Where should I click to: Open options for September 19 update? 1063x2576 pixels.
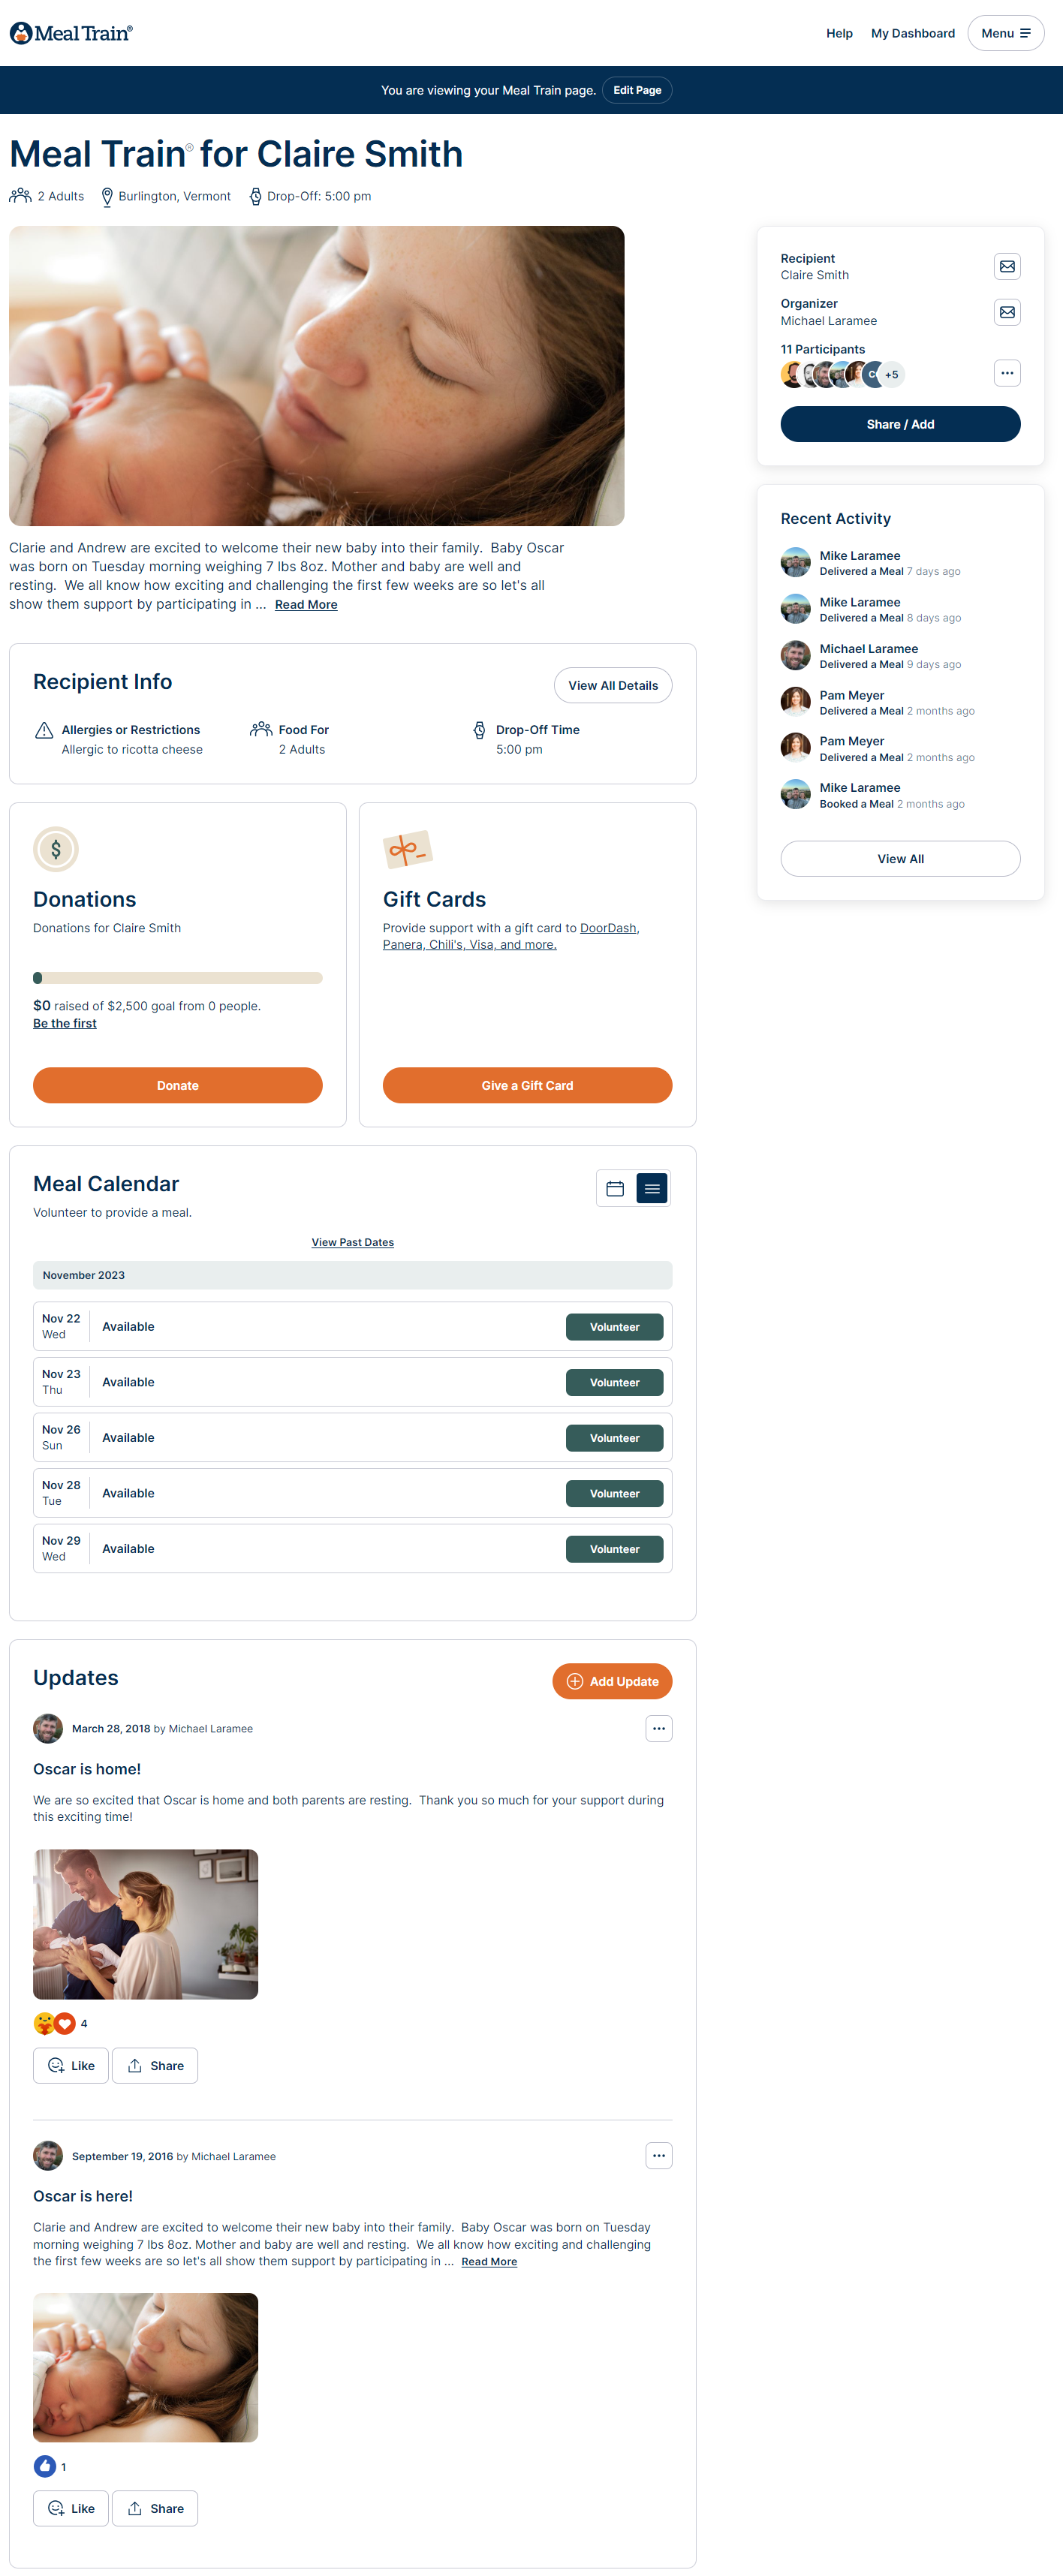pyautogui.click(x=658, y=2155)
